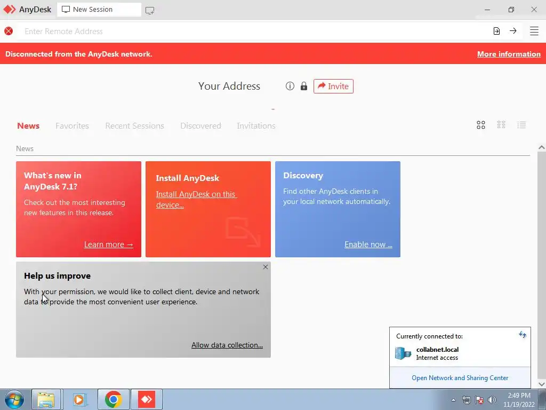Click Enable now link in Discovery
This screenshot has width=546, height=410.
point(368,245)
